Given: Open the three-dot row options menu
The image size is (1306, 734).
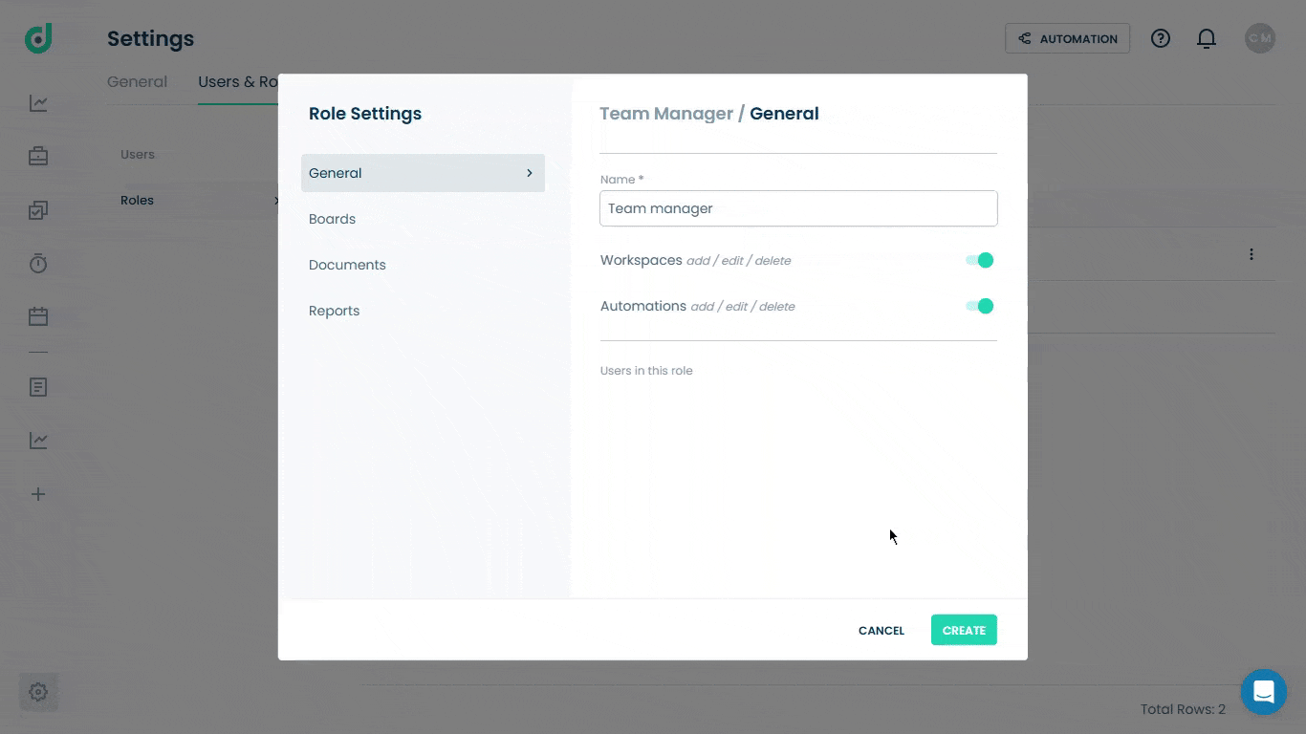Looking at the screenshot, I should [1251, 254].
